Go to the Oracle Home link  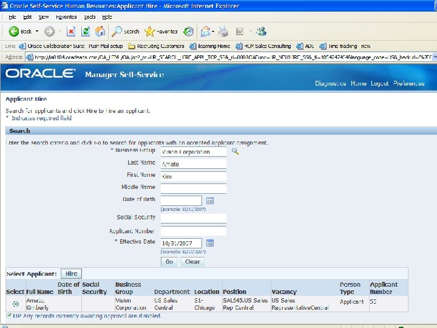[359, 83]
